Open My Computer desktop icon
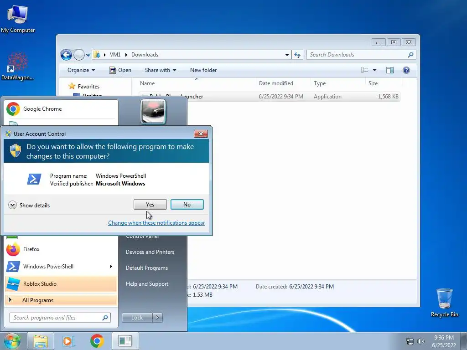 pos(18,19)
